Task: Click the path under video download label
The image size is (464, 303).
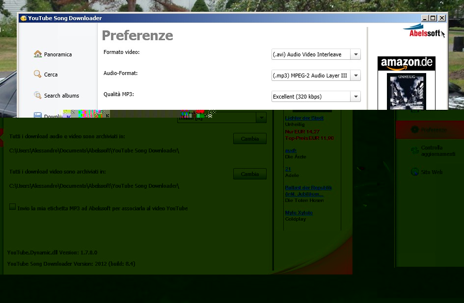Action: tap(94, 186)
